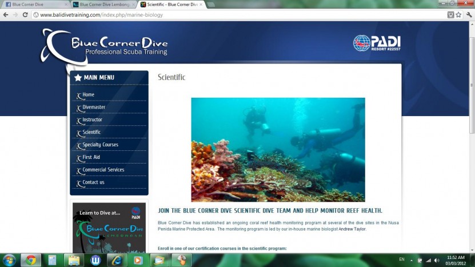The width and height of the screenshot is (475, 267).
Task: Close the Scientific - Blue Corner Dive tab
Action: click(201, 5)
